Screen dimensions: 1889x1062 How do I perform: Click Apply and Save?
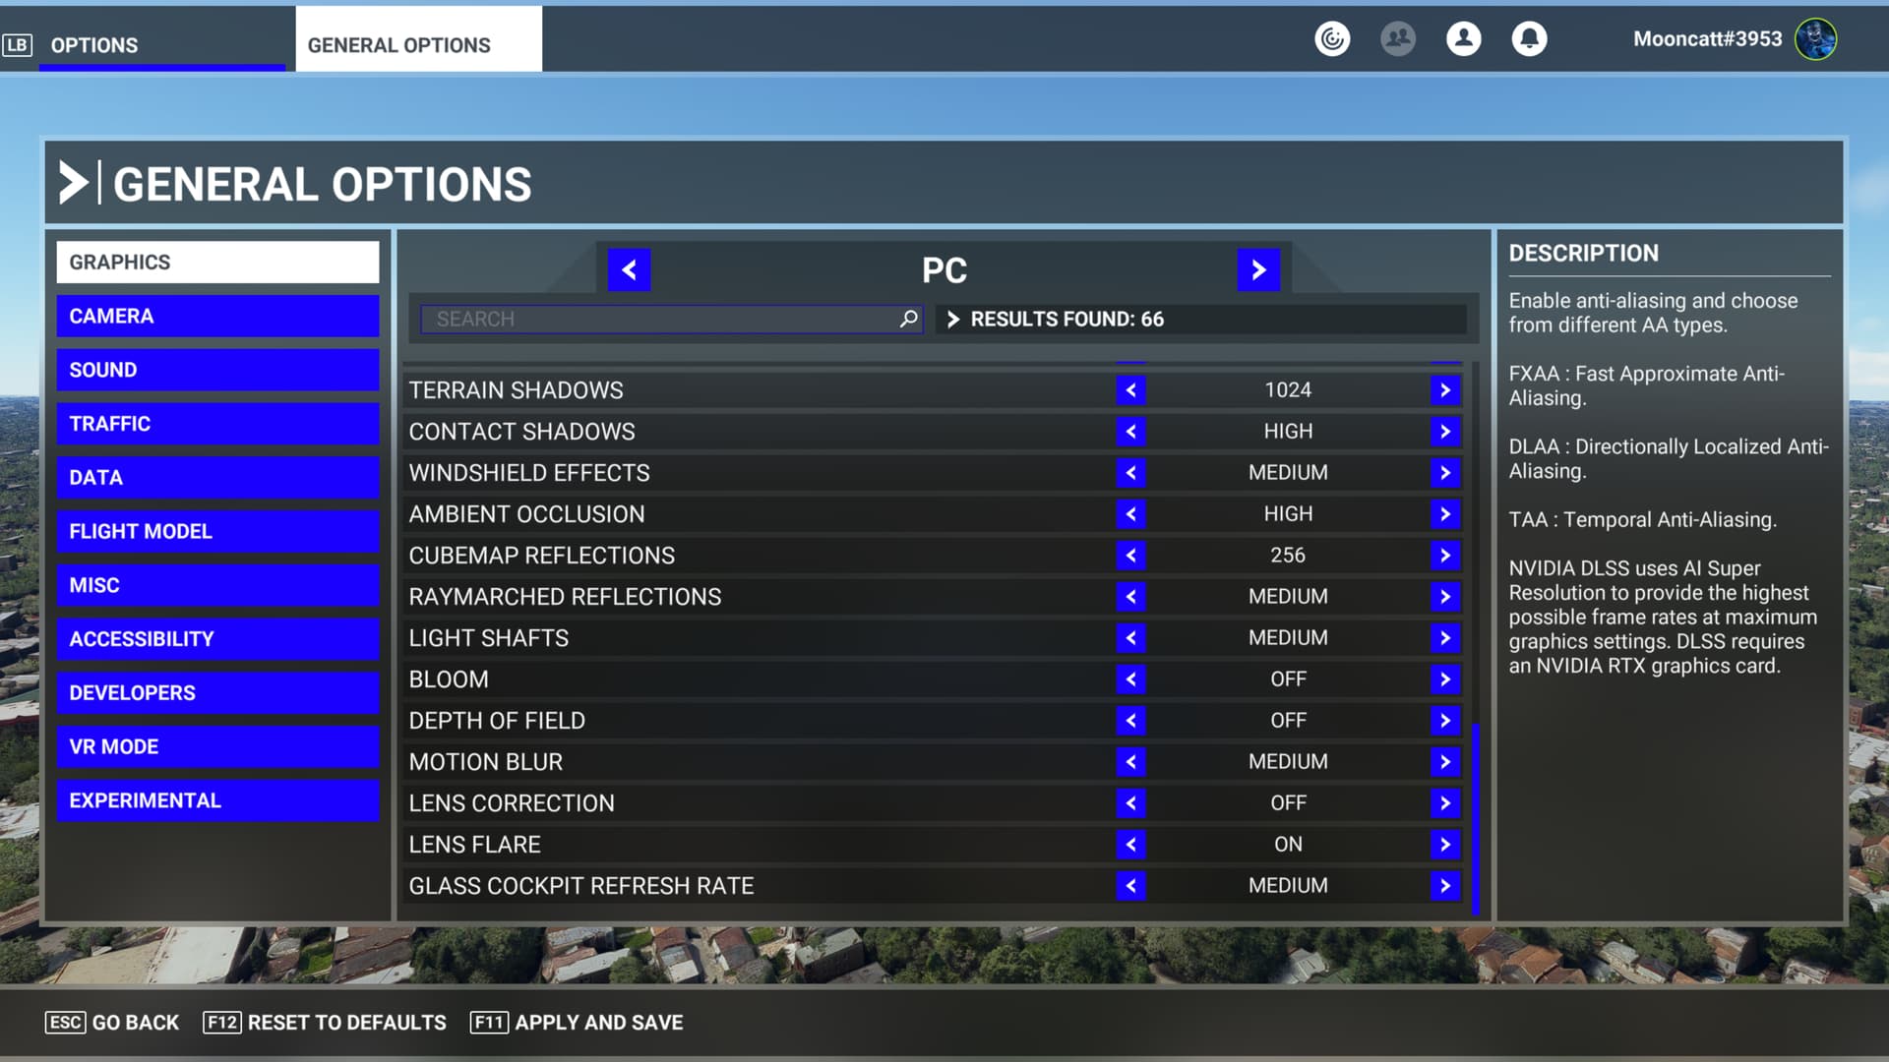point(577,1023)
